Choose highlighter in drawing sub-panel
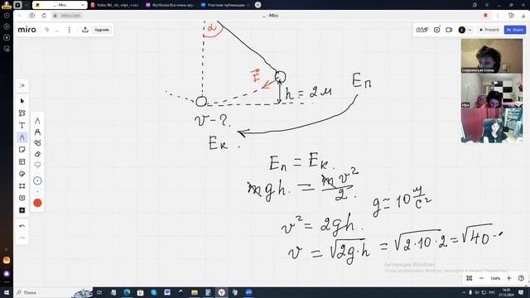This screenshot has width=530, height=298. [37, 132]
